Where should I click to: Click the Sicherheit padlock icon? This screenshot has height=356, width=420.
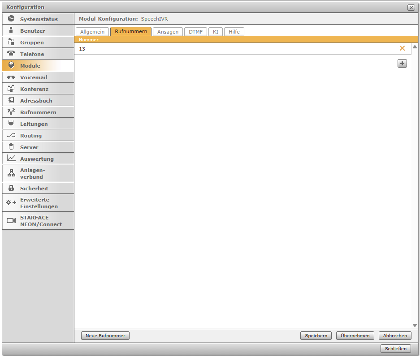(11, 188)
